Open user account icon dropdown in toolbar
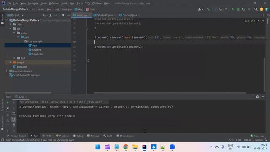Screen dimensions: 270x152 200,9
